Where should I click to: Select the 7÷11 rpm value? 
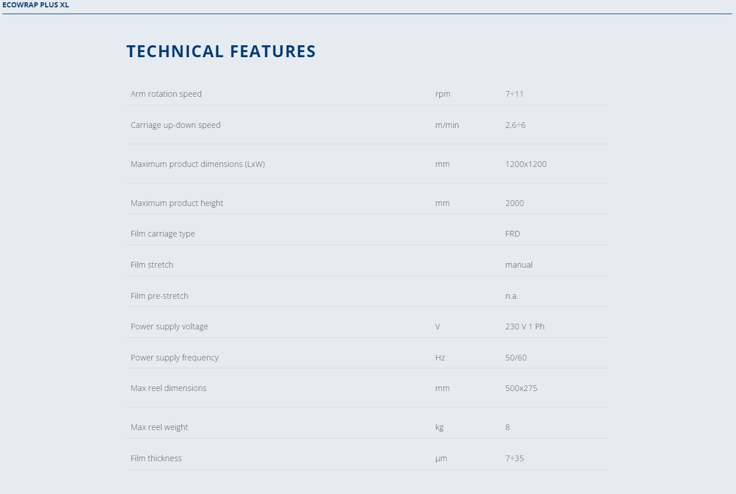pyautogui.click(x=514, y=94)
